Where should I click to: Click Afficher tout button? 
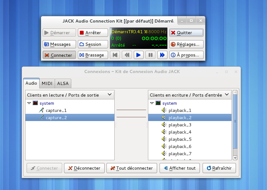tap(180, 168)
